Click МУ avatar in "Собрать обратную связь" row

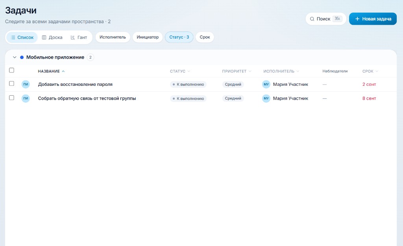tap(266, 98)
